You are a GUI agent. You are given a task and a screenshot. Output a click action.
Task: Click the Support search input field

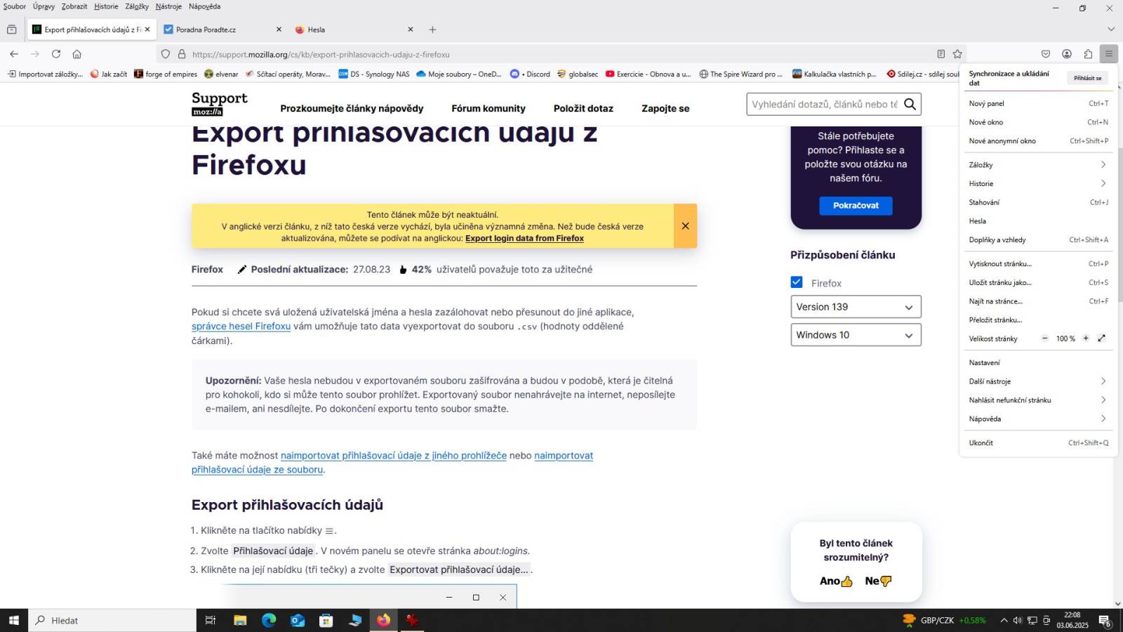825,104
